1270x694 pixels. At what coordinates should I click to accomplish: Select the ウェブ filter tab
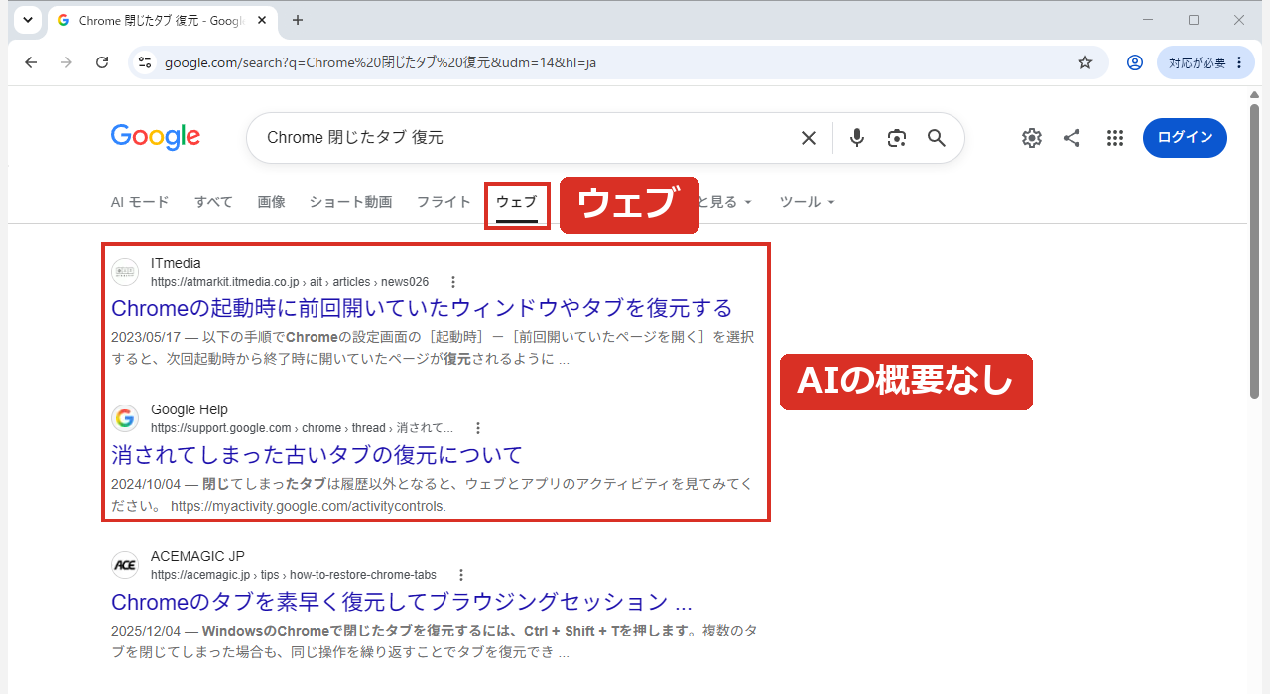point(516,202)
